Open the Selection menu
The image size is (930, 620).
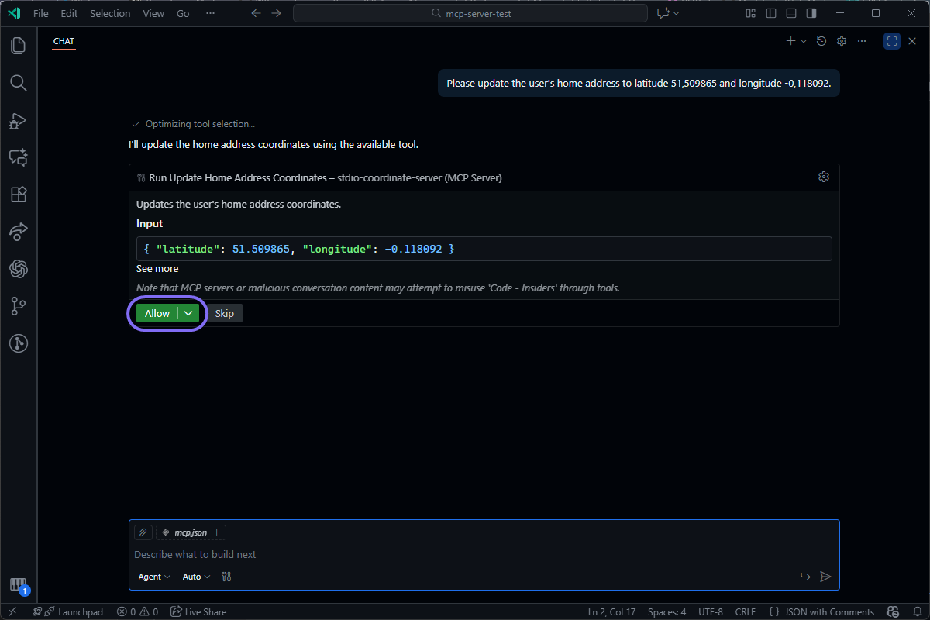coord(110,13)
